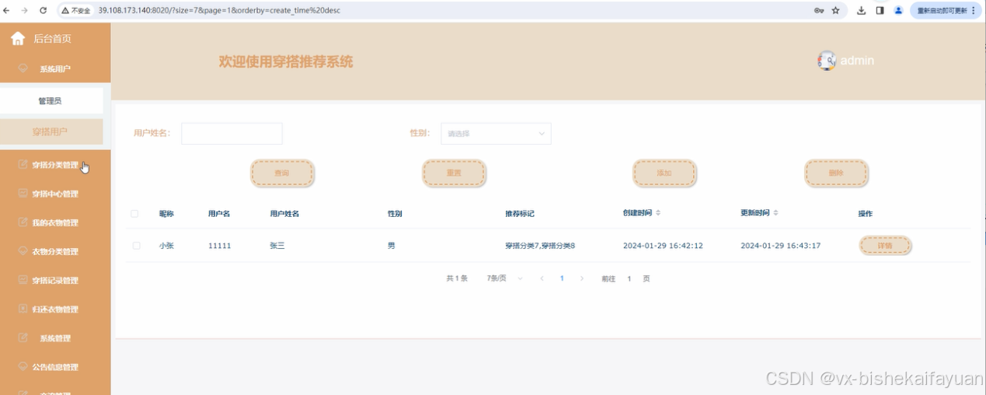
Task: Click the browser address bar URL
Action: click(219, 11)
